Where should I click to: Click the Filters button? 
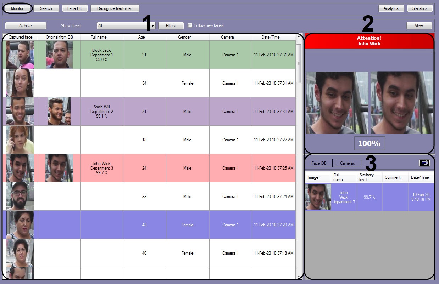pos(171,26)
